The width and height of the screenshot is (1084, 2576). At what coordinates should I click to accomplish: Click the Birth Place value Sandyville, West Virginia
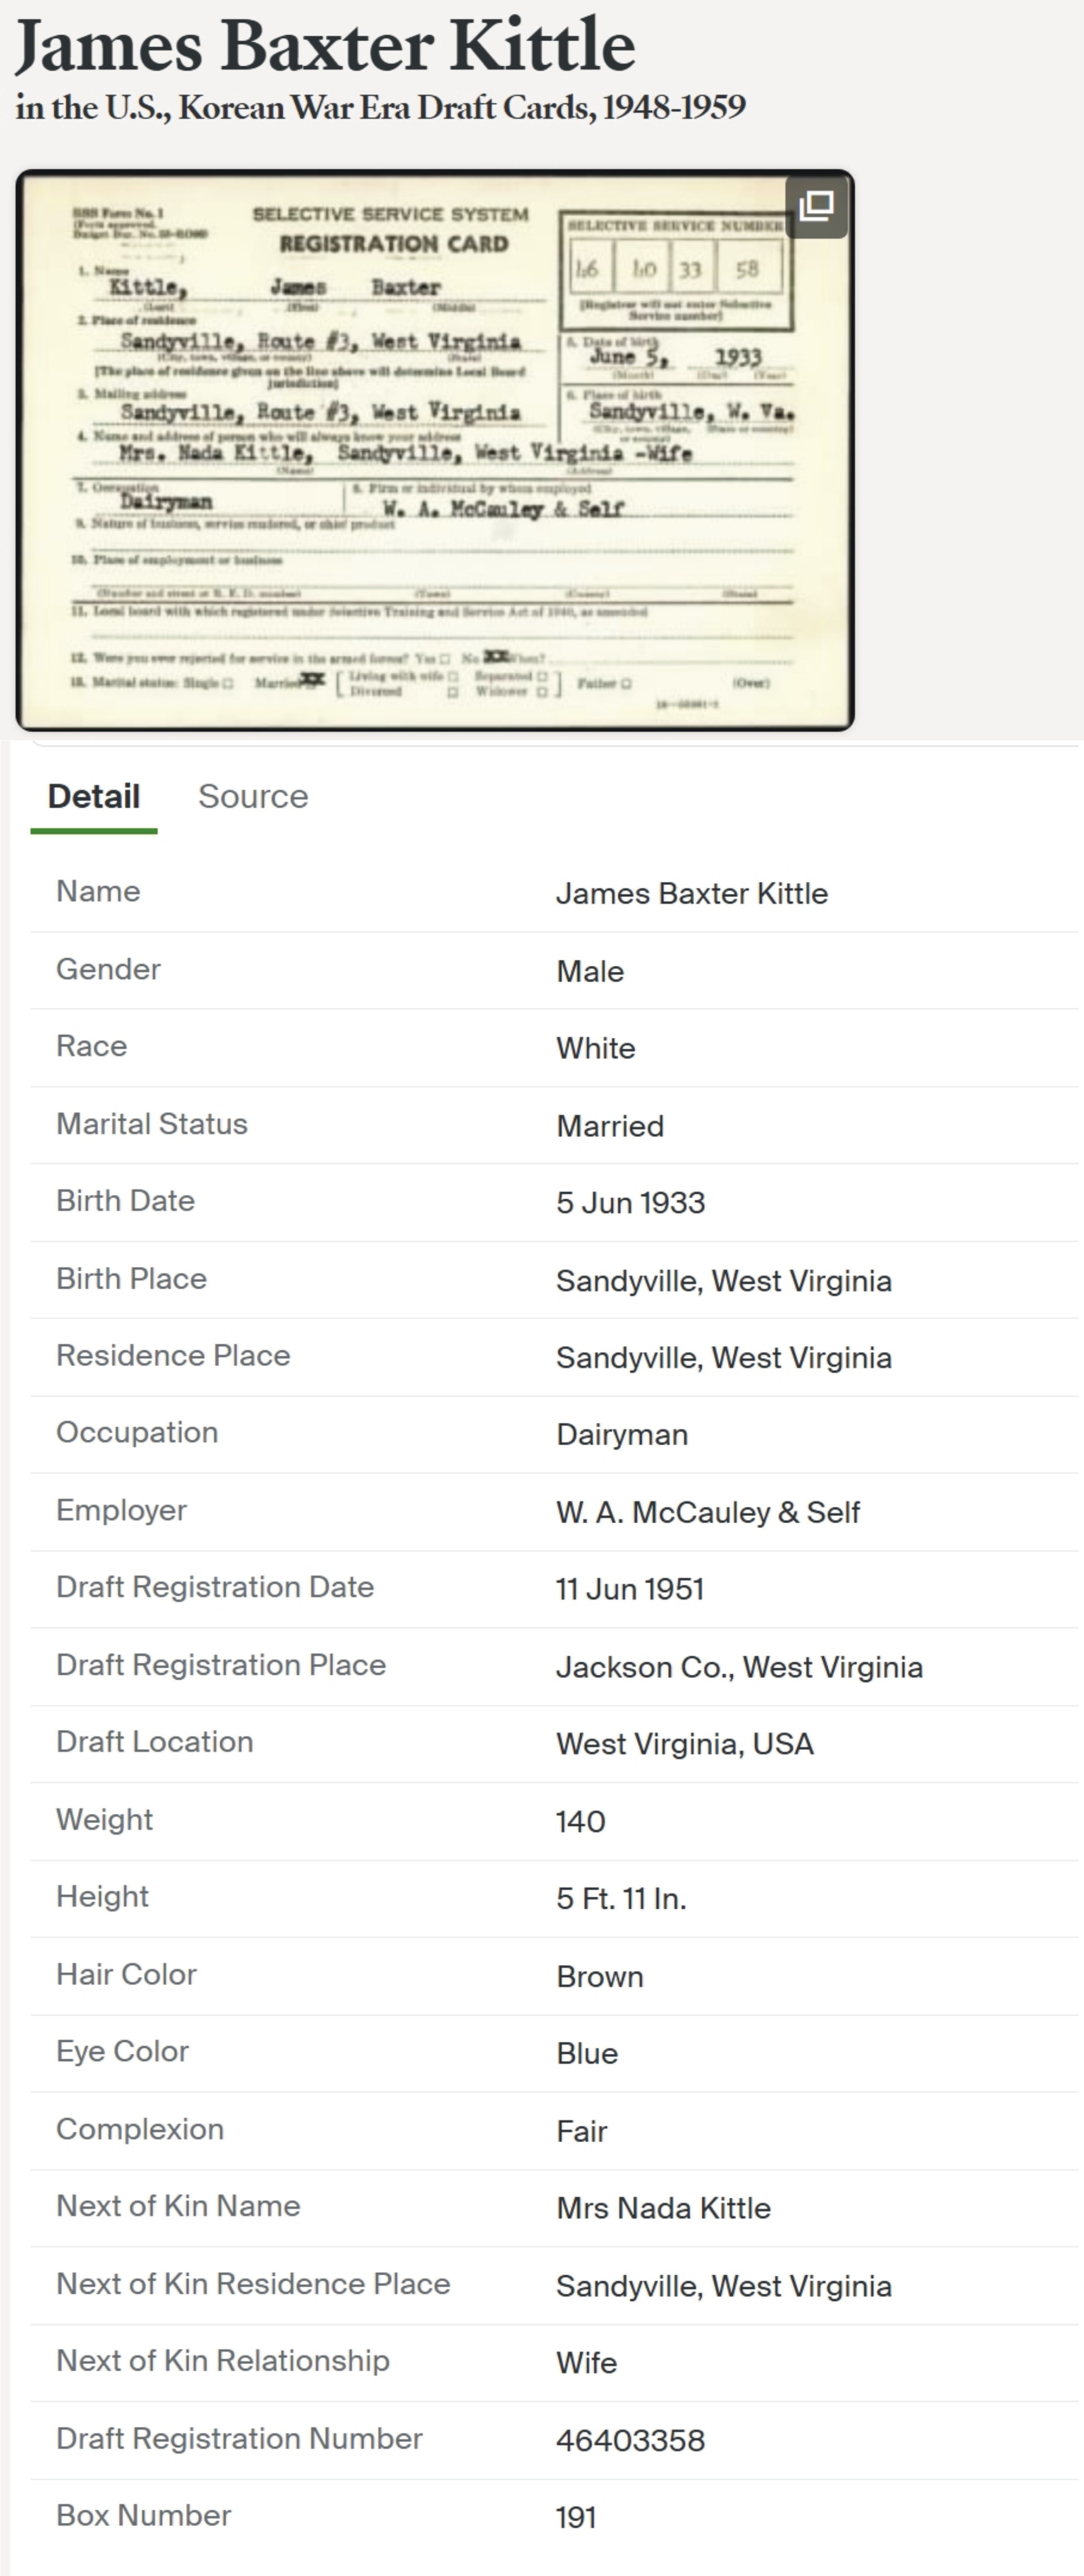click(723, 1280)
